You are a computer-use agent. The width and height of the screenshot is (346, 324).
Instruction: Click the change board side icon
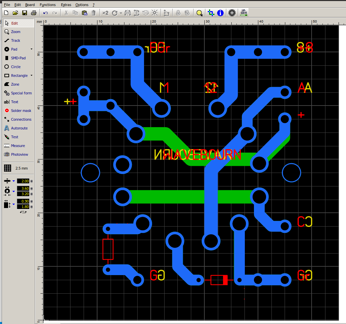click(x=146, y=13)
